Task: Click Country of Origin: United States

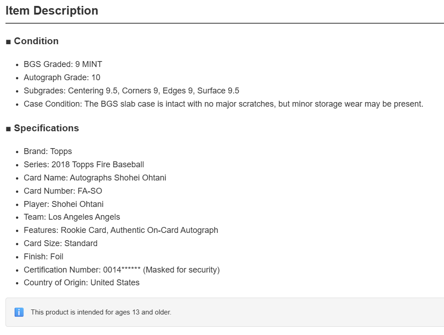Action: click(82, 283)
